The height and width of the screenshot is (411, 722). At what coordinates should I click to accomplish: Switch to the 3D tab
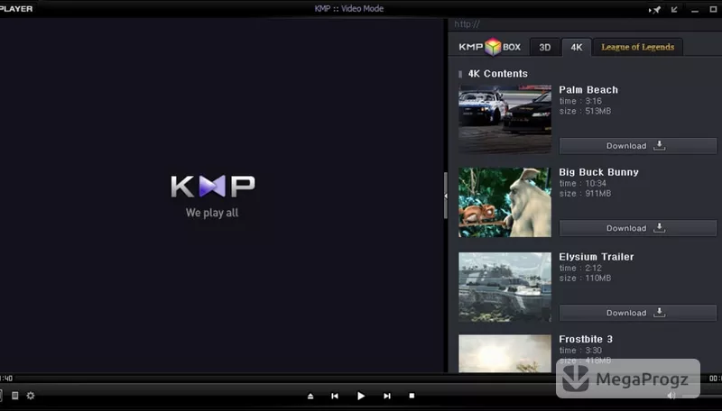545,48
